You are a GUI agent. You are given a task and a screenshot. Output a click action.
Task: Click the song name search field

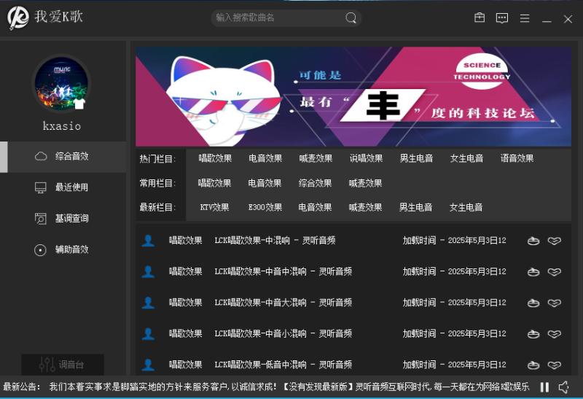[286, 18]
